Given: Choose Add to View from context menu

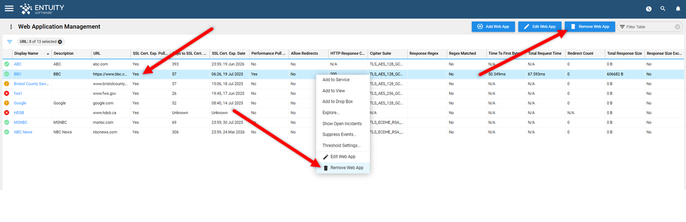Looking at the screenshot, I should pos(343,91).
